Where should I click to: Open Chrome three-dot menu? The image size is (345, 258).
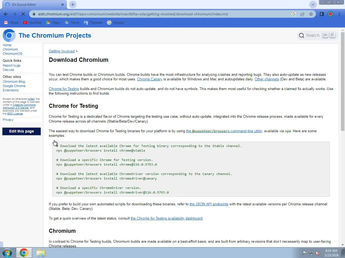point(339,14)
